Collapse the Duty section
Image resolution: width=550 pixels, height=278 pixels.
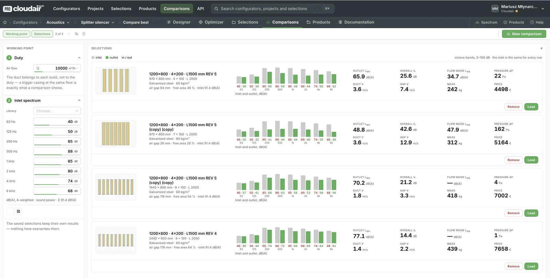[x=79, y=58]
